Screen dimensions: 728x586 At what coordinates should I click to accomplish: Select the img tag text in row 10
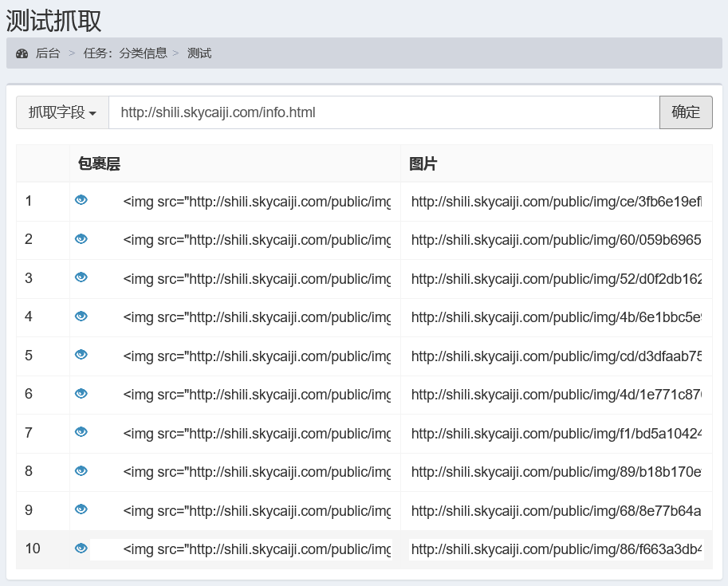pos(257,549)
